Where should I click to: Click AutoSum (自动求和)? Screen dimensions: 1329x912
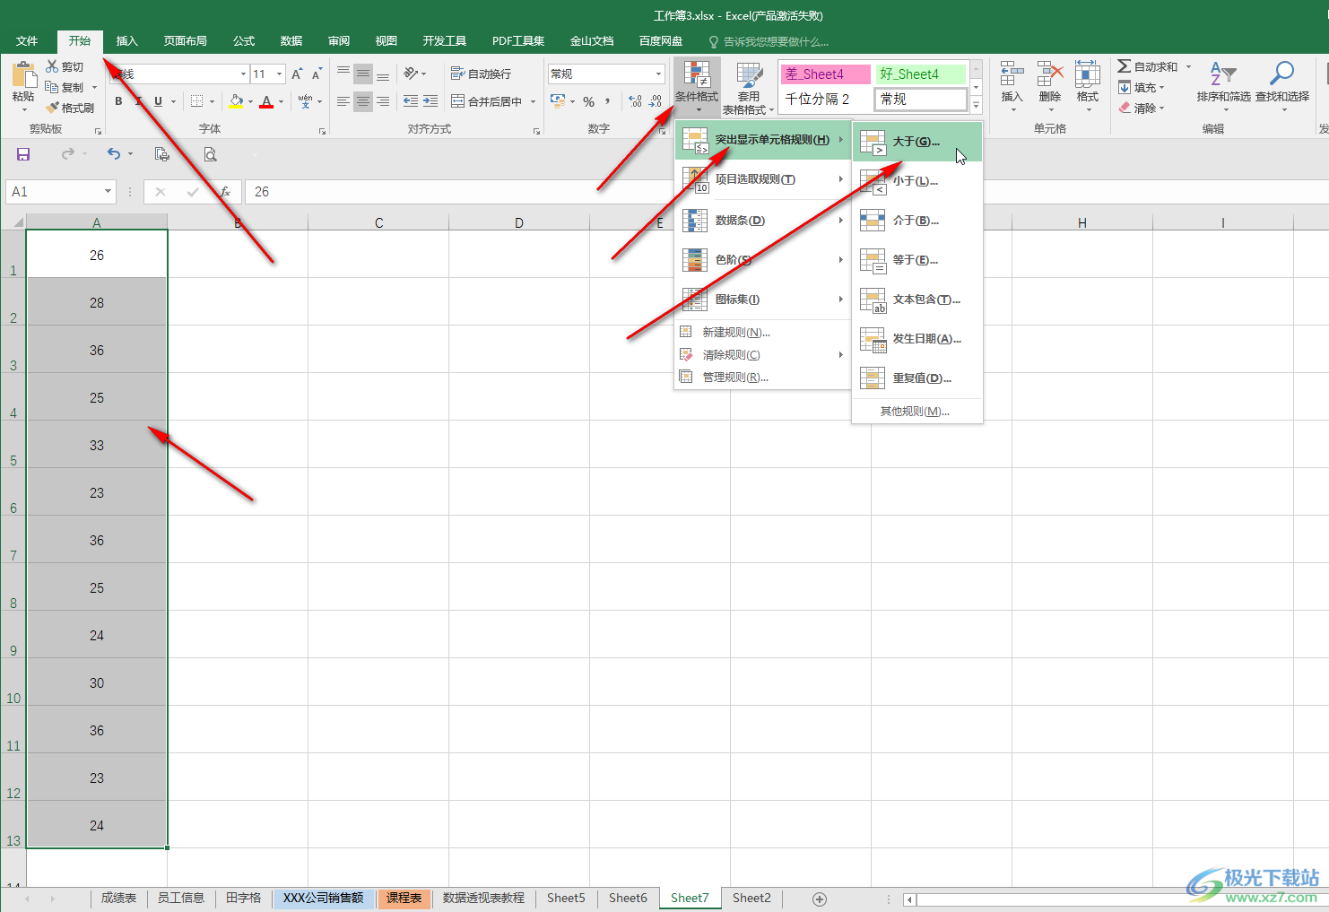pos(1147,66)
